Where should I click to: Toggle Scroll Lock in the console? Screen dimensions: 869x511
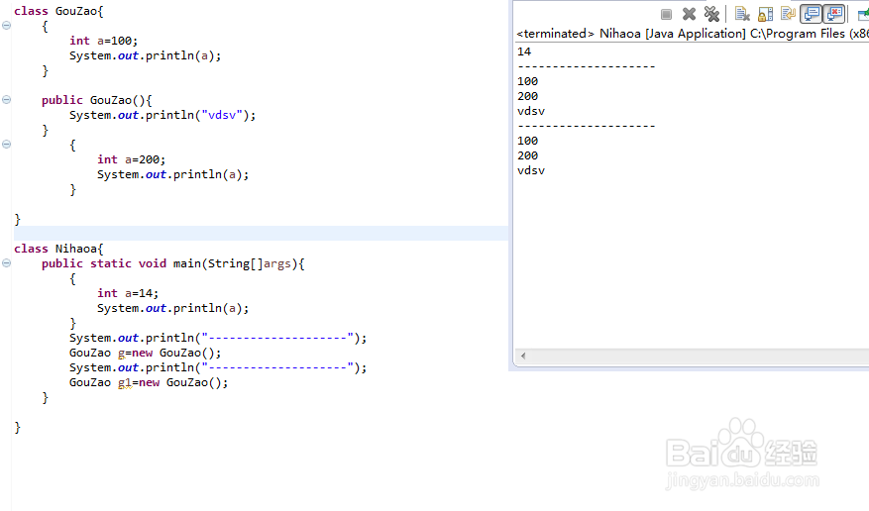(765, 14)
